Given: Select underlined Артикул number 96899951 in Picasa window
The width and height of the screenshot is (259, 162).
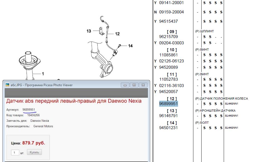Looking at the screenshot, I should [29, 110].
